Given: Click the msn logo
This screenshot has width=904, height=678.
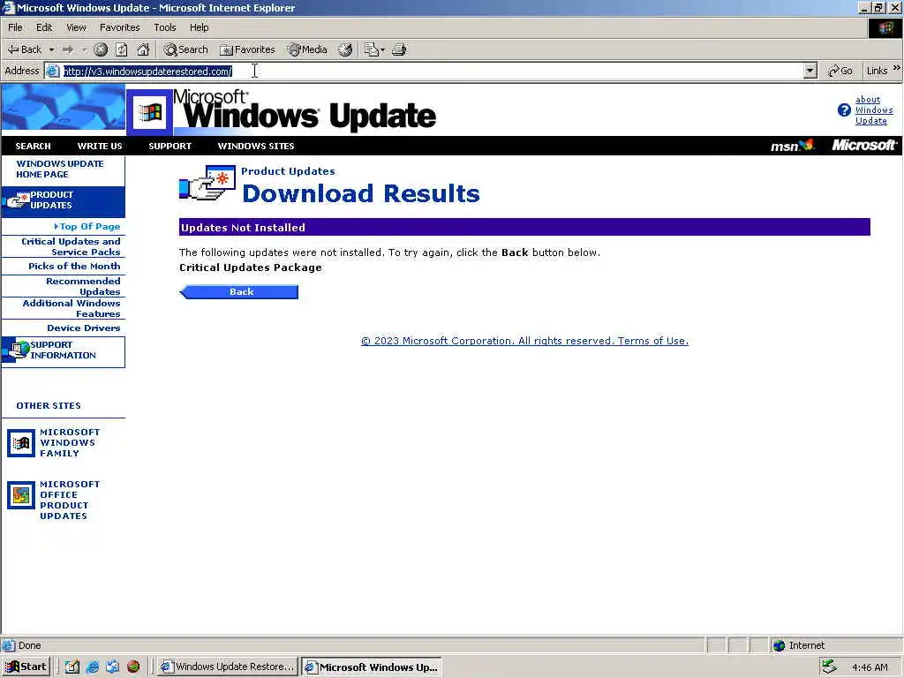Looking at the screenshot, I should tap(792, 146).
